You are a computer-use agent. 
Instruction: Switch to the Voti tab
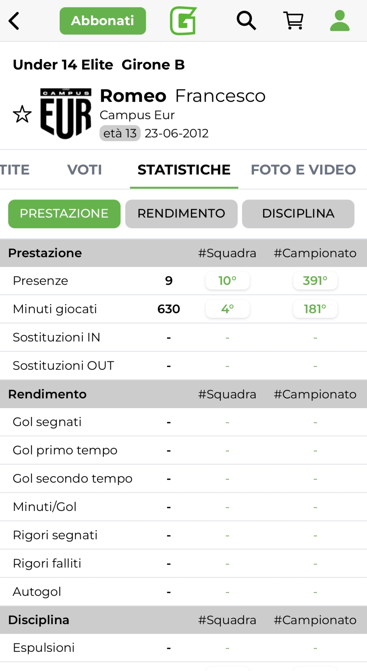pyautogui.click(x=84, y=170)
